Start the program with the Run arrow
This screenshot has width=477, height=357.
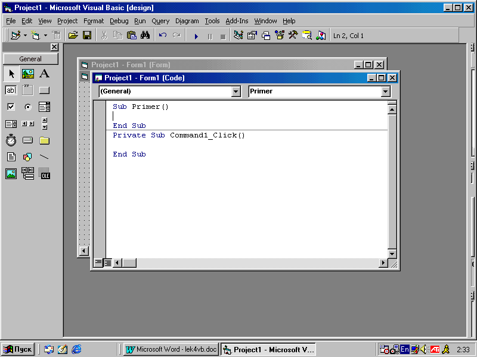(x=196, y=36)
